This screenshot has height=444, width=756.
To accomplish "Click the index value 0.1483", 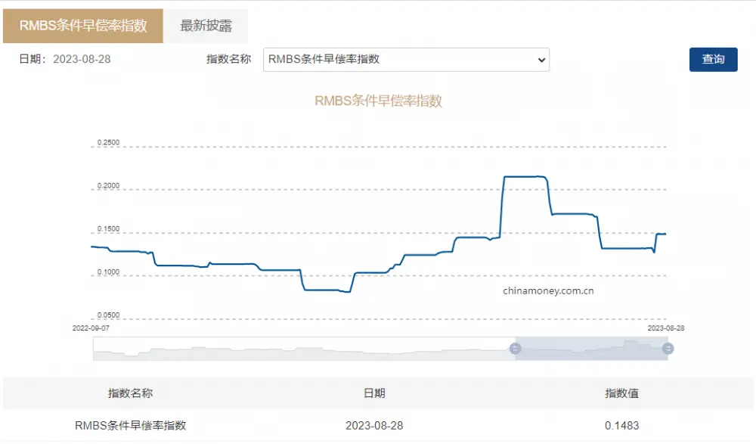I will click(x=622, y=426).
